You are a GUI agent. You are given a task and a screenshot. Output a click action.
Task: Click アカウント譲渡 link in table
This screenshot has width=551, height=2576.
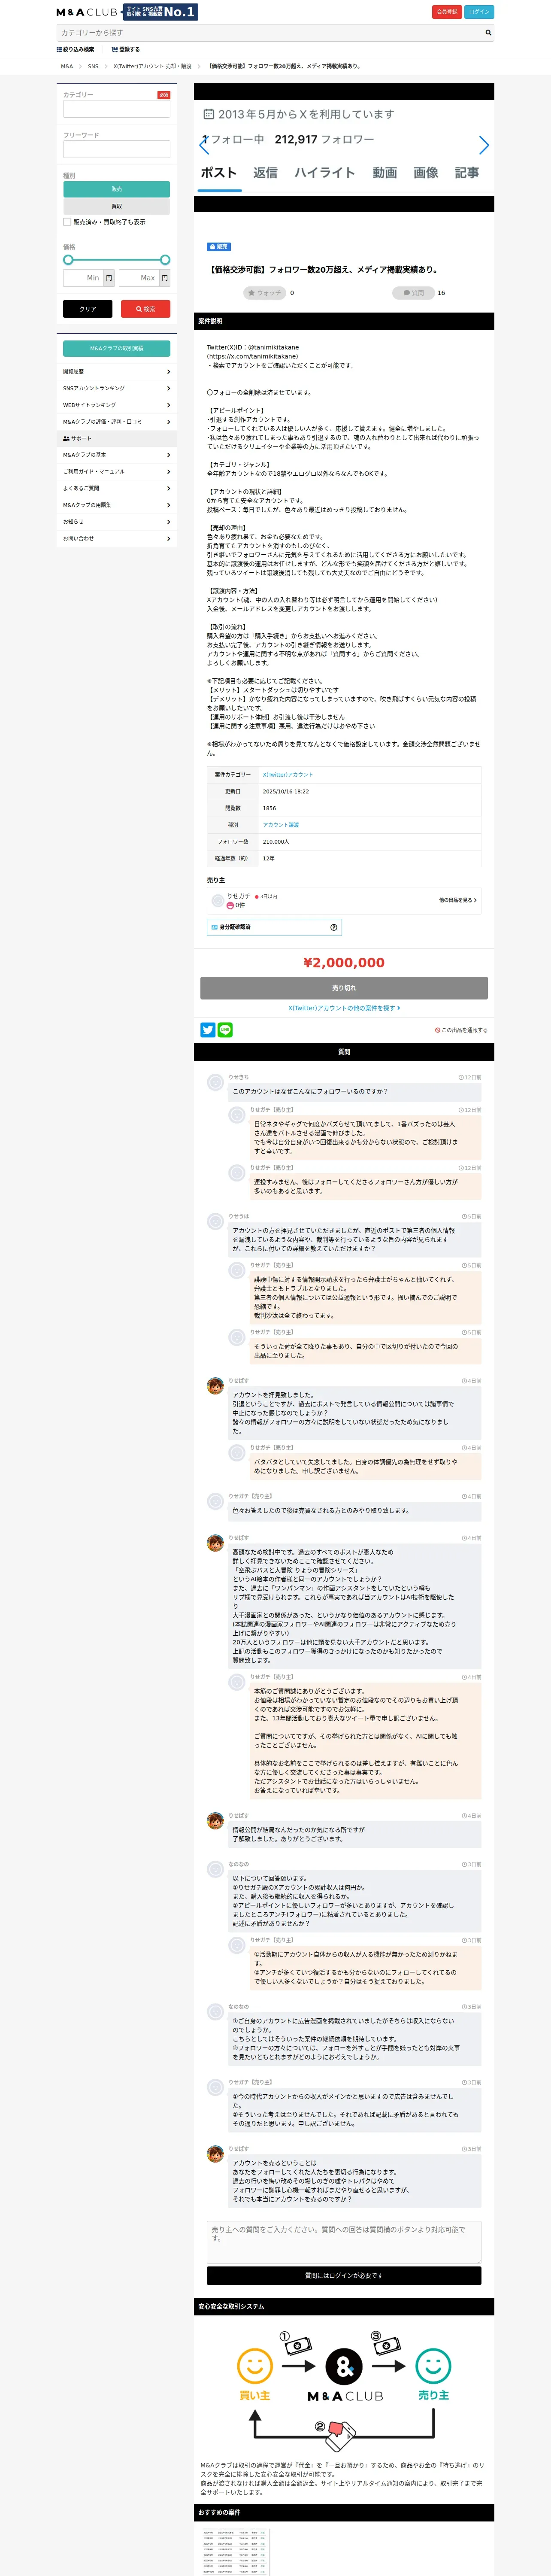(281, 825)
